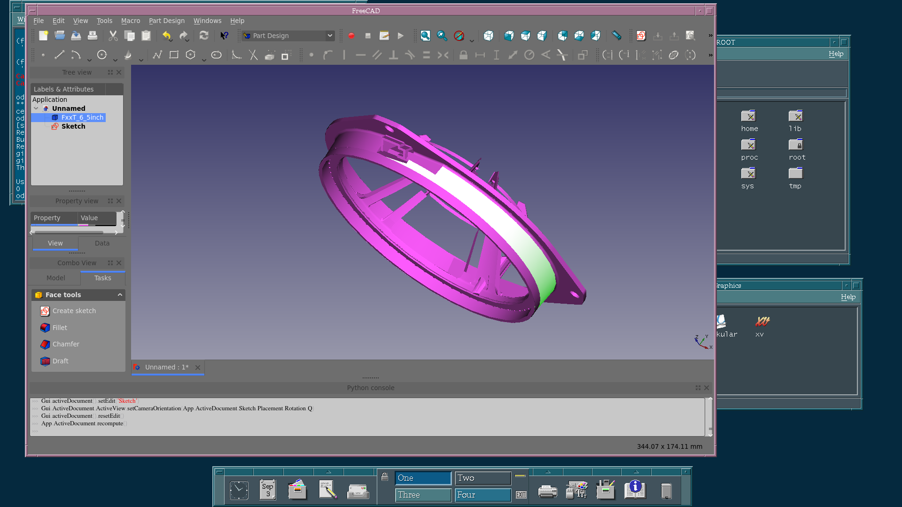Select the 'Unnamed : 1*' document tab
The image size is (902, 507).
[168, 367]
